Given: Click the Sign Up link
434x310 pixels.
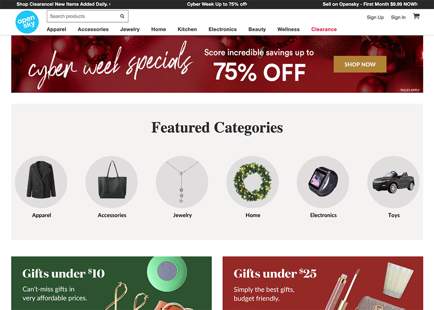Looking at the screenshot, I should click(x=375, y=17).
